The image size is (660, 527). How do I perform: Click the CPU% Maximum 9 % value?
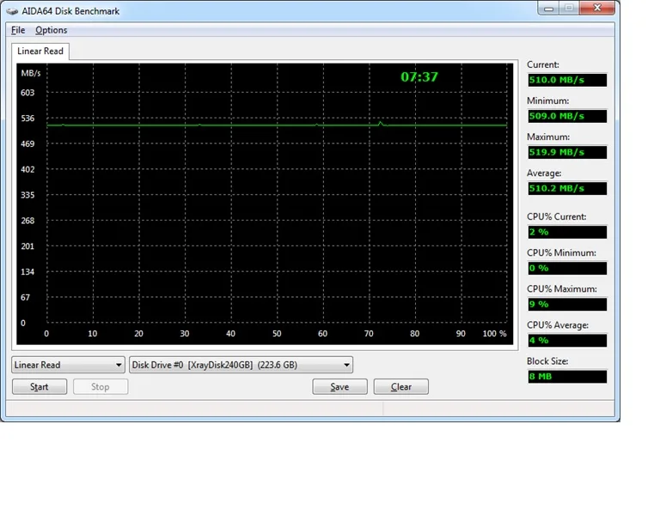(x=567, y=304)
